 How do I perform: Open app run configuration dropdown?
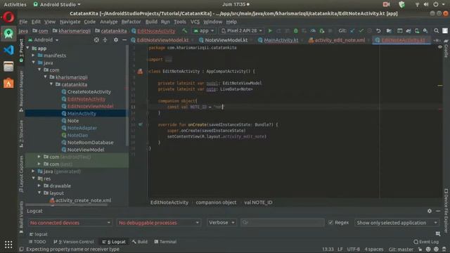coord(204,31)
